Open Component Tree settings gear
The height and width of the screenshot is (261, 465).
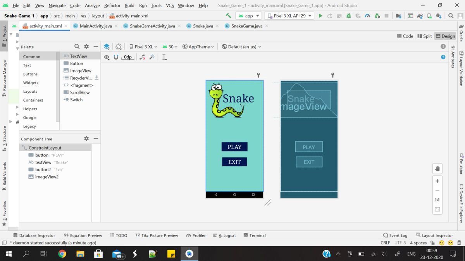(x=86, y=138)
